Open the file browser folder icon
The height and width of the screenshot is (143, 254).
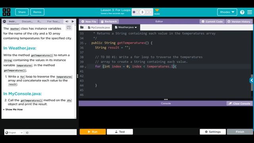pyautogui.click(x=82, y=27)
